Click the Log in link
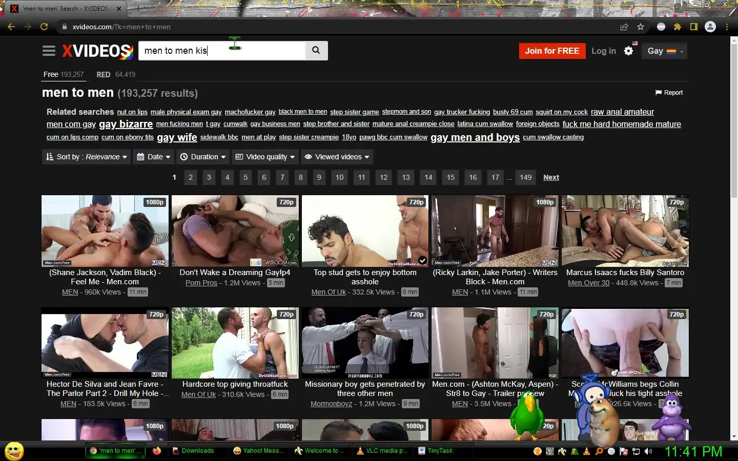Viewport: 738px width, 461px height. tap(604, 51)
